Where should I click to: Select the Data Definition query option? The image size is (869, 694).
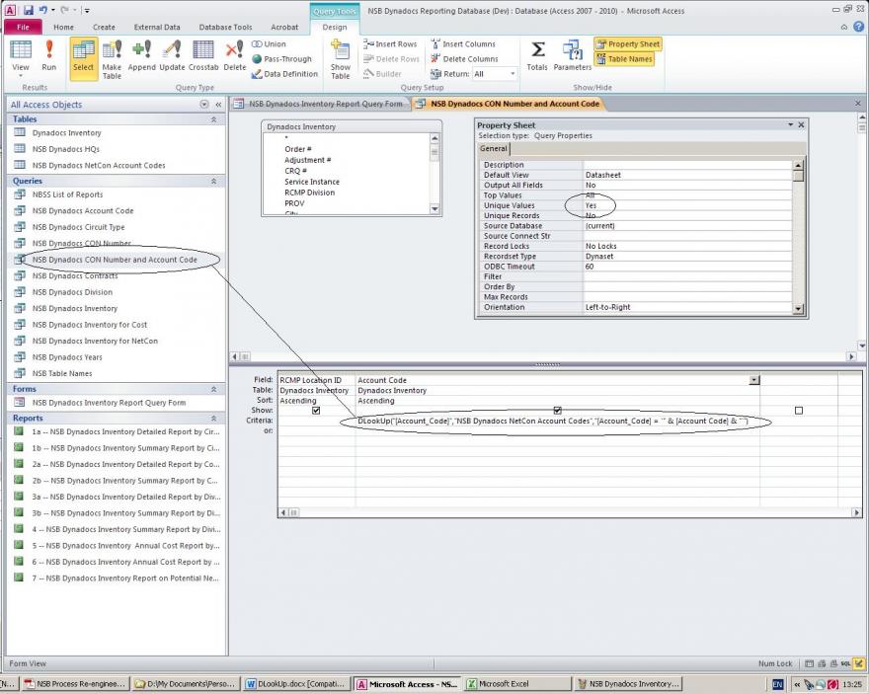pyautogui.click(x=284, y=74)
